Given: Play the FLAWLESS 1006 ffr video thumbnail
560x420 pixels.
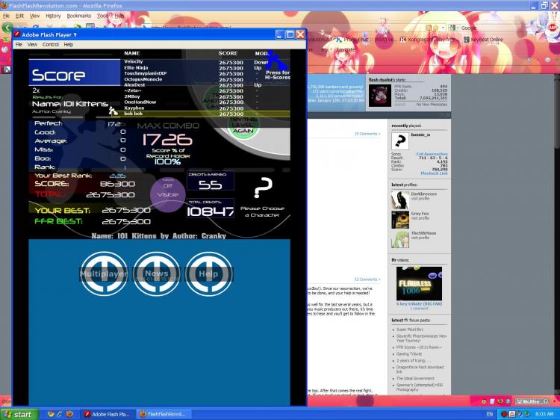Looking at the screenshot, I should point(419,283).
